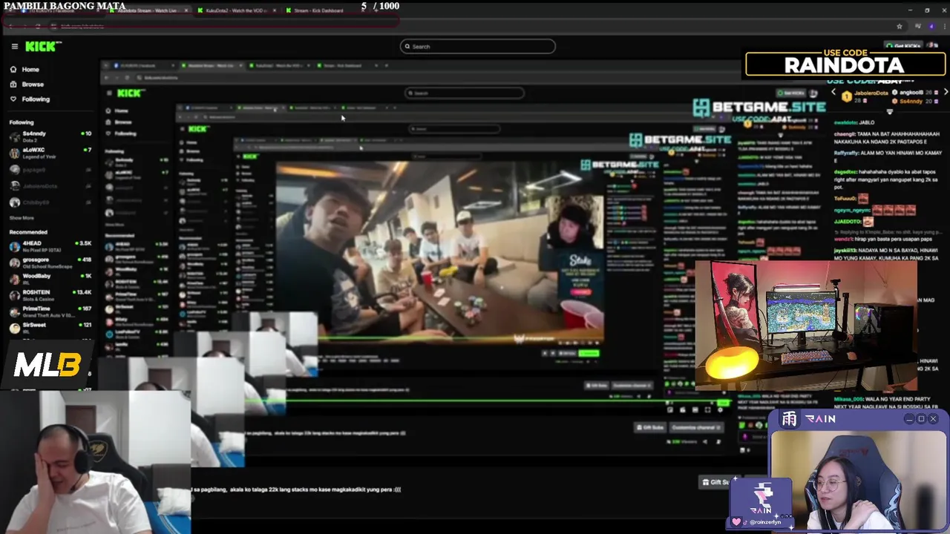Viewport: 950px width, 534px height.
Task: Open Customize channel dropdown in second nested level
Action: [x=696, y=427]
